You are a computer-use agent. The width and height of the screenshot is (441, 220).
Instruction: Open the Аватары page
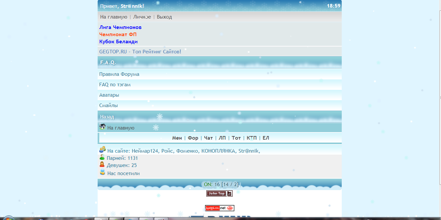pyautogui.click(x=109, y=95)
